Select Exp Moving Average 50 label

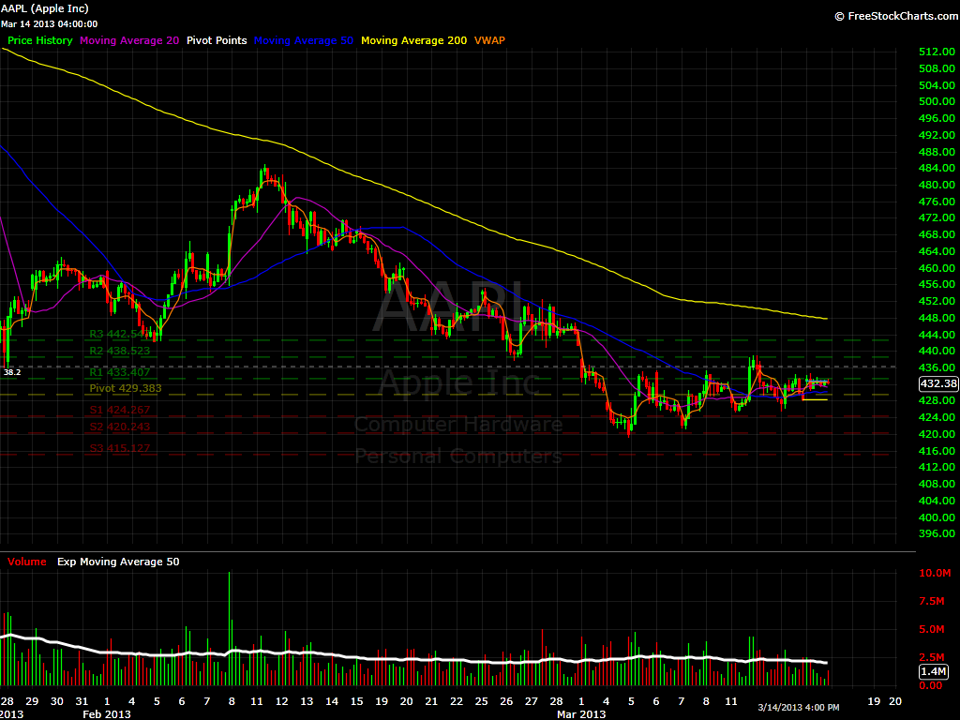click(x=118, y=562)
